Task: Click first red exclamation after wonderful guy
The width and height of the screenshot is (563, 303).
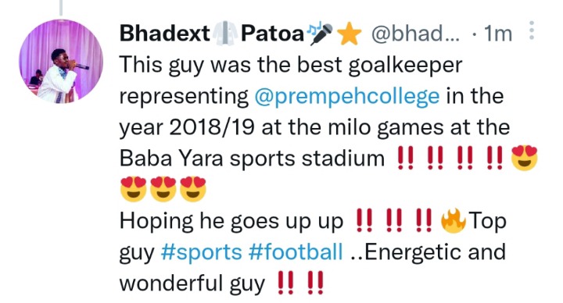Action: 286,283
